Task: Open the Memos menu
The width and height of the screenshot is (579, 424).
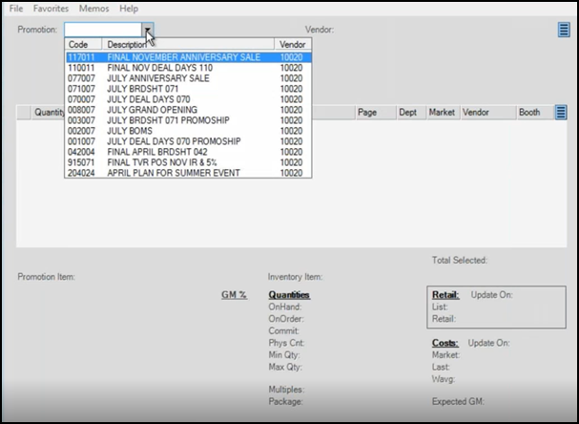Action: point(94,9)
